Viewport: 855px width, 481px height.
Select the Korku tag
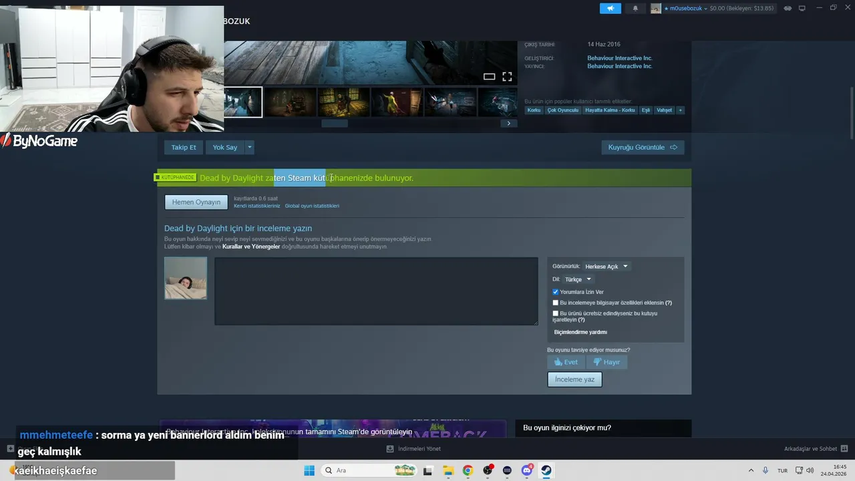[534, 110]
